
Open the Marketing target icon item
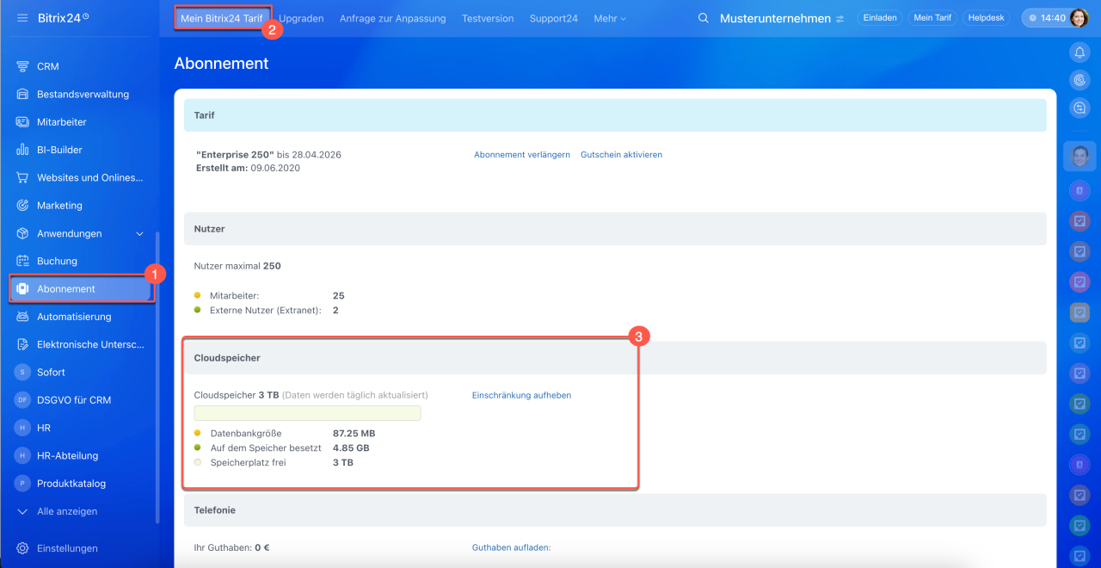pyautogui.click(x=22, y=206)
